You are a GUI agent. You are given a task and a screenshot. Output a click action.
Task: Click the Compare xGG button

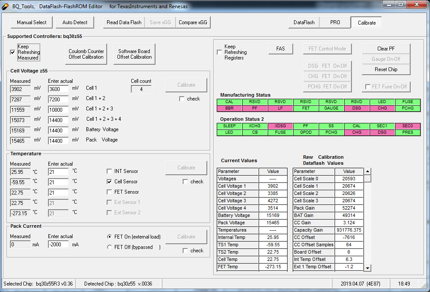pyautogui.click(x=193, y=22)
